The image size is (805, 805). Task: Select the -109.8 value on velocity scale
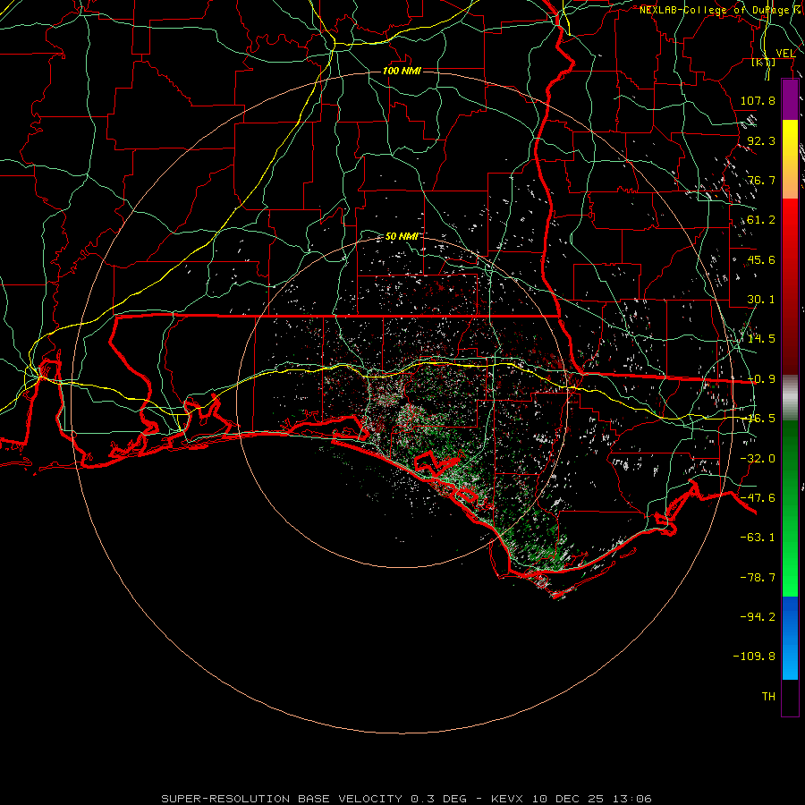754,657
